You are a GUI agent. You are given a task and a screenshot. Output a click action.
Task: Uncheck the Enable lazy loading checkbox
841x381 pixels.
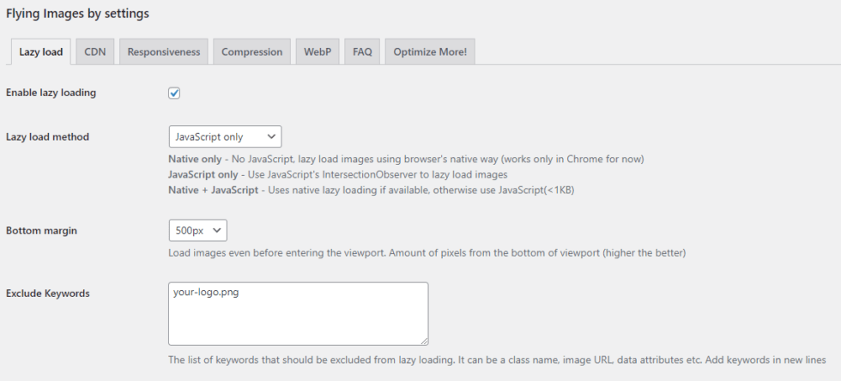pos(174,93)
